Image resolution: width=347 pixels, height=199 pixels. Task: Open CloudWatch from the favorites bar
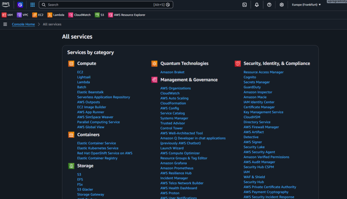[79, 15]
